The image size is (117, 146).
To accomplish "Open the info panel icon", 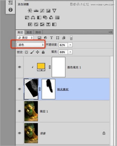I will pos(11,10).
